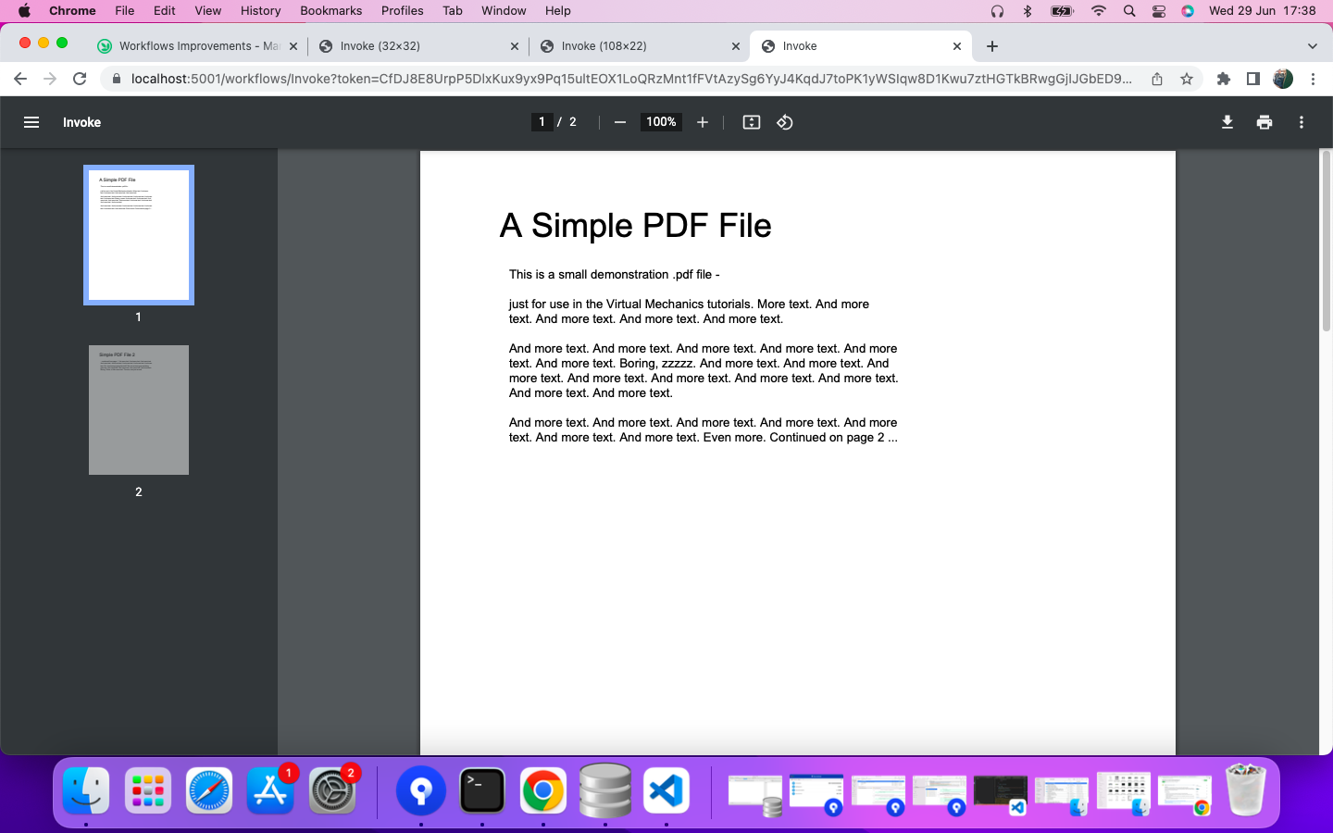
Task: Close the Invoke (108×22) tab
Action: coord(736,46)
